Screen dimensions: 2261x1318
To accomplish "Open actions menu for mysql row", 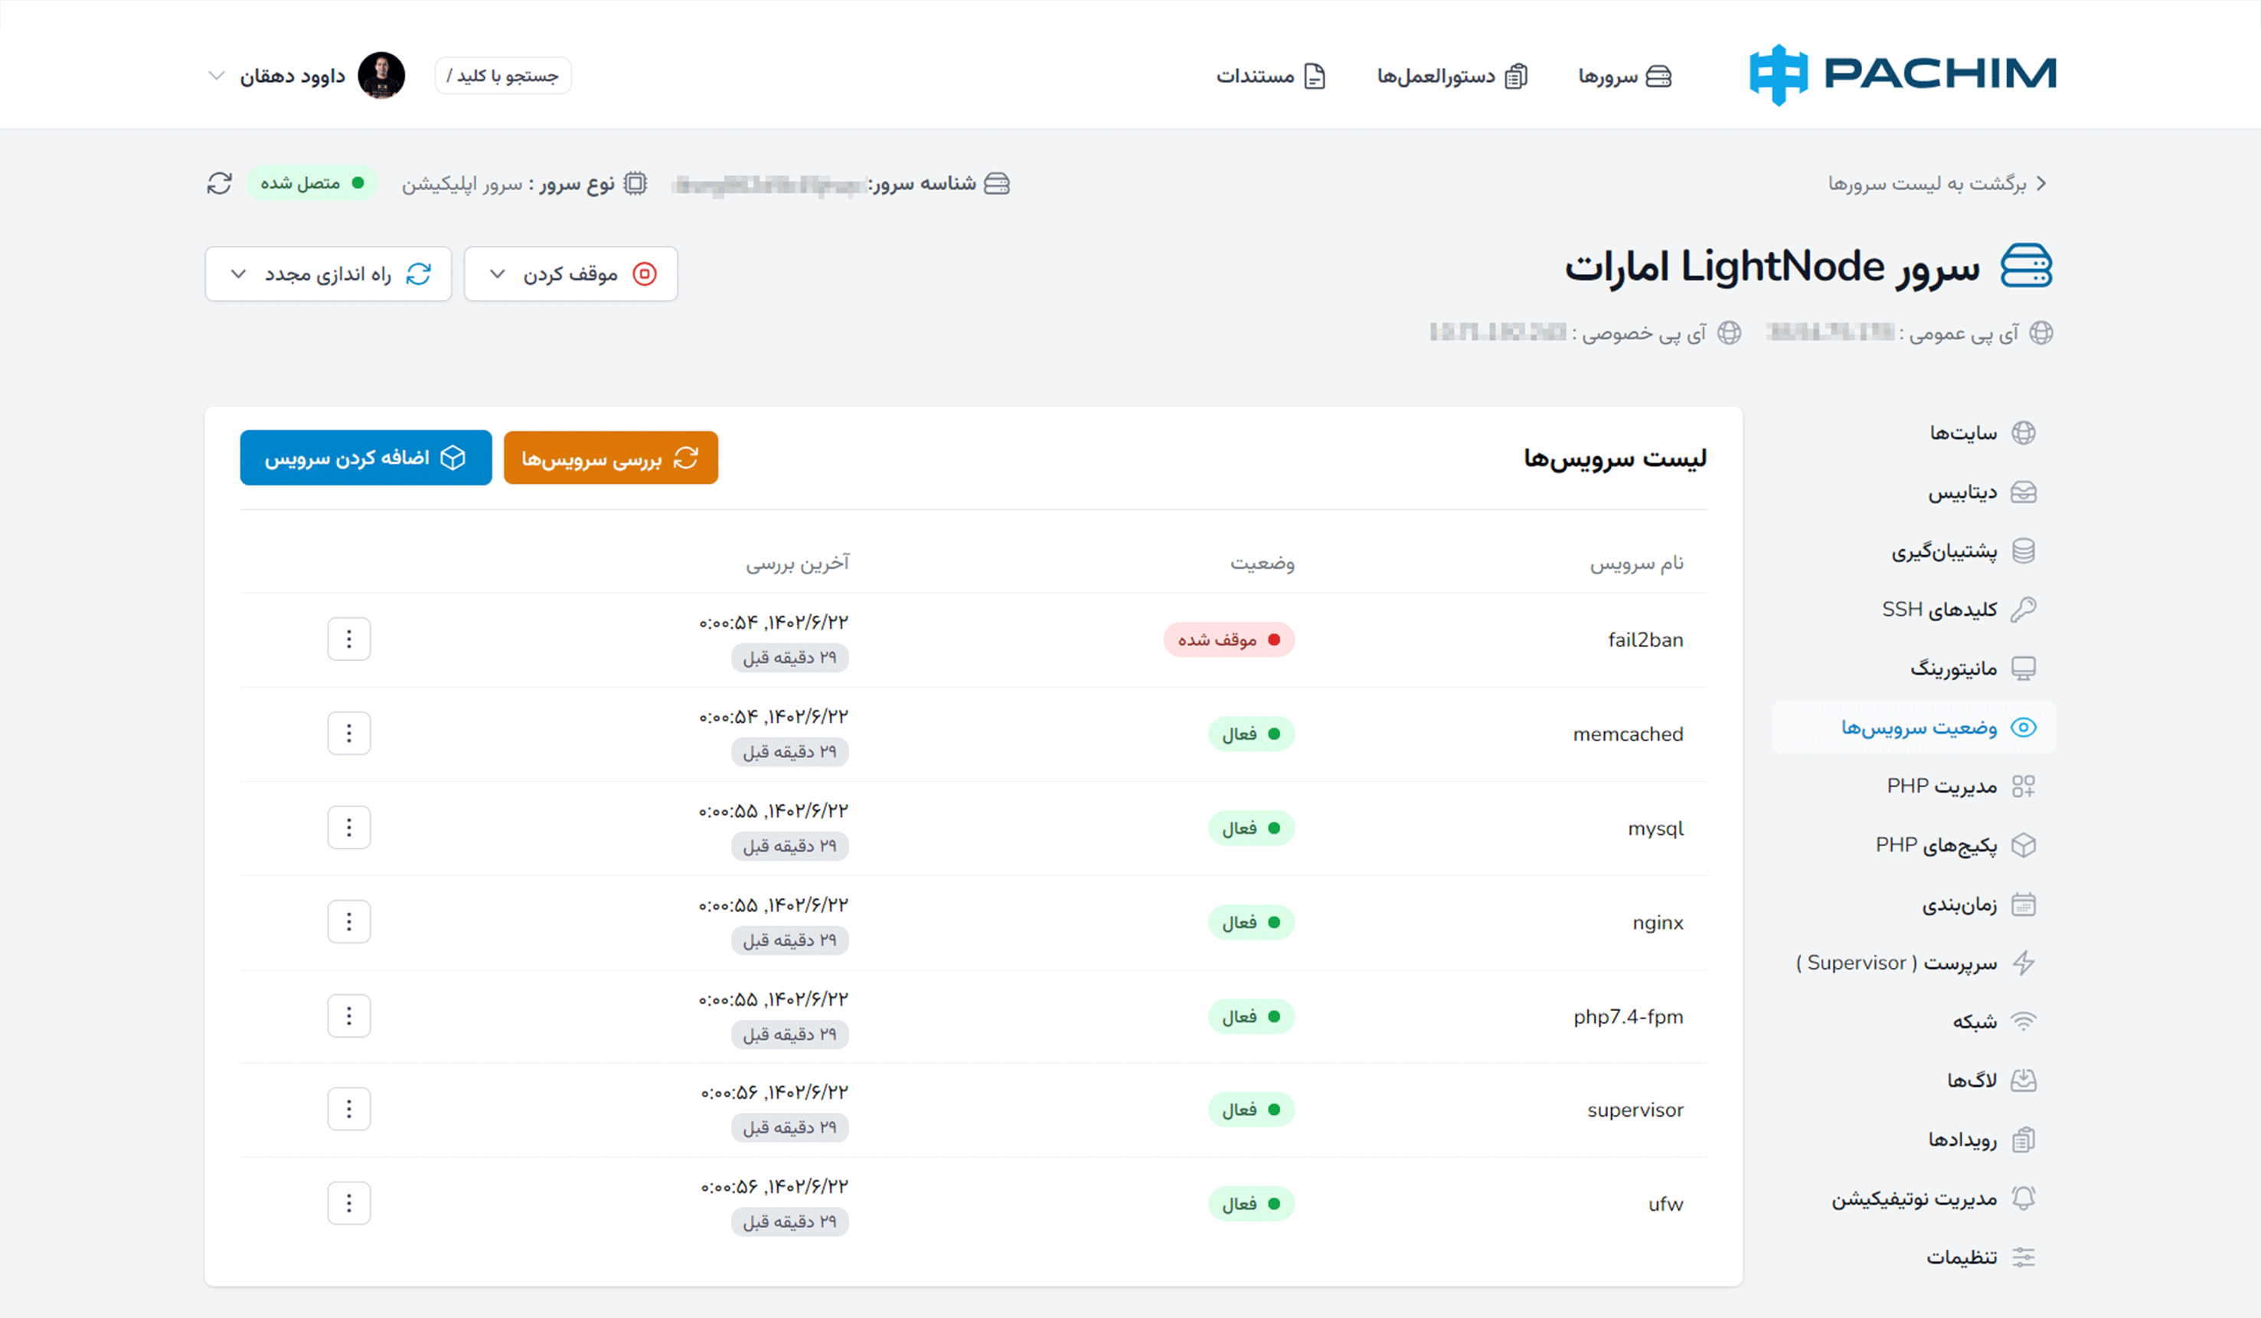I will [x=349, y=827].
